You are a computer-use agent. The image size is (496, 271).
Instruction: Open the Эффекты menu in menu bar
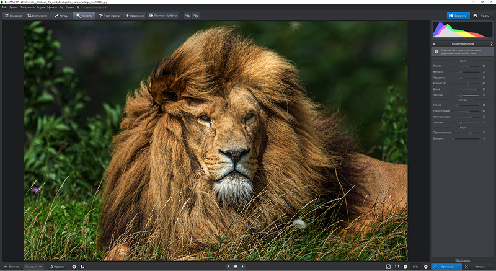52,7
